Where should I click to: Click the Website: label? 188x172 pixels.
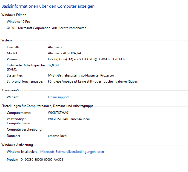pyautogui.click(x=13, y=97)
